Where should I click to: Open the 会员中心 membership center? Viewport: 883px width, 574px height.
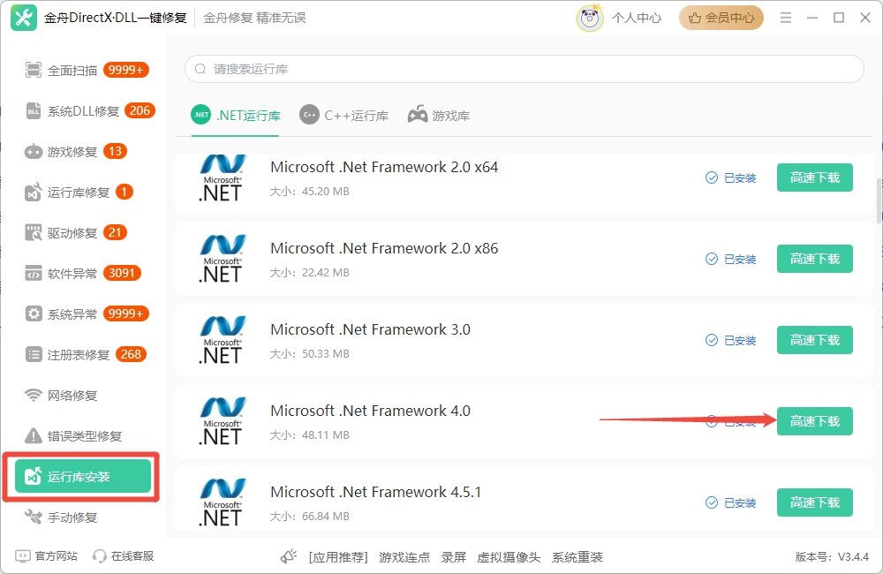tap(721, 17)
